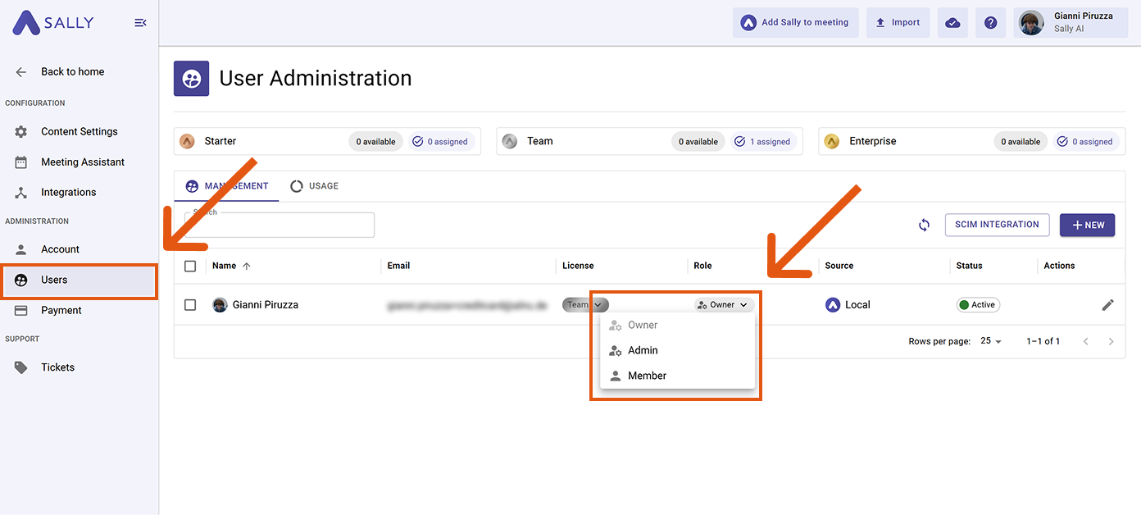1141x515 pixels.
Task: Click the refresh users list icon
Action: pos(924,225)
